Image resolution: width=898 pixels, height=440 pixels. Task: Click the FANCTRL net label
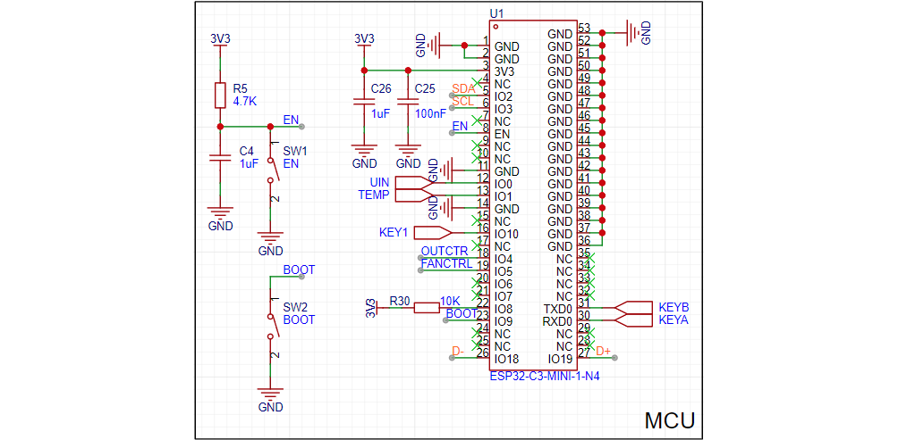(x=446, y=263)
